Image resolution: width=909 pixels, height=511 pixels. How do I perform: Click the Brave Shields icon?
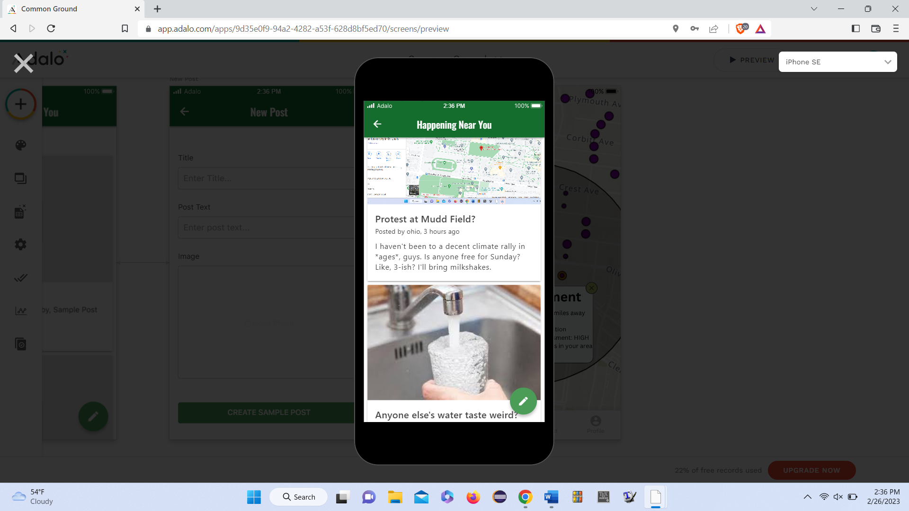pyautogui.click(x=740, y=29)
